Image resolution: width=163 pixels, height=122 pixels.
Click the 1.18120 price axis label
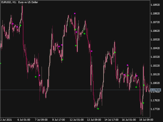[x=155, y=74]
